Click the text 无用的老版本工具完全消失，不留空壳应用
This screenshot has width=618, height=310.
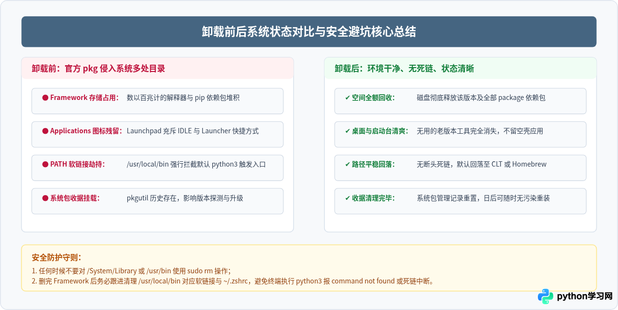(x=480, y=131)
